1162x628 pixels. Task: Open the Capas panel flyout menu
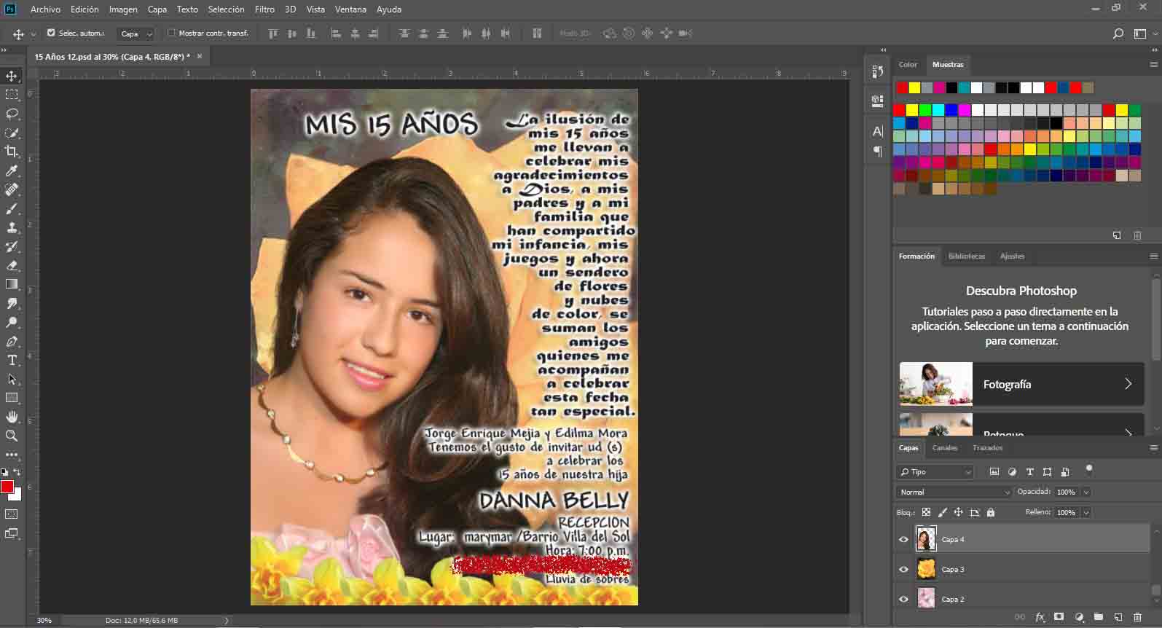tap(1154, 448)
